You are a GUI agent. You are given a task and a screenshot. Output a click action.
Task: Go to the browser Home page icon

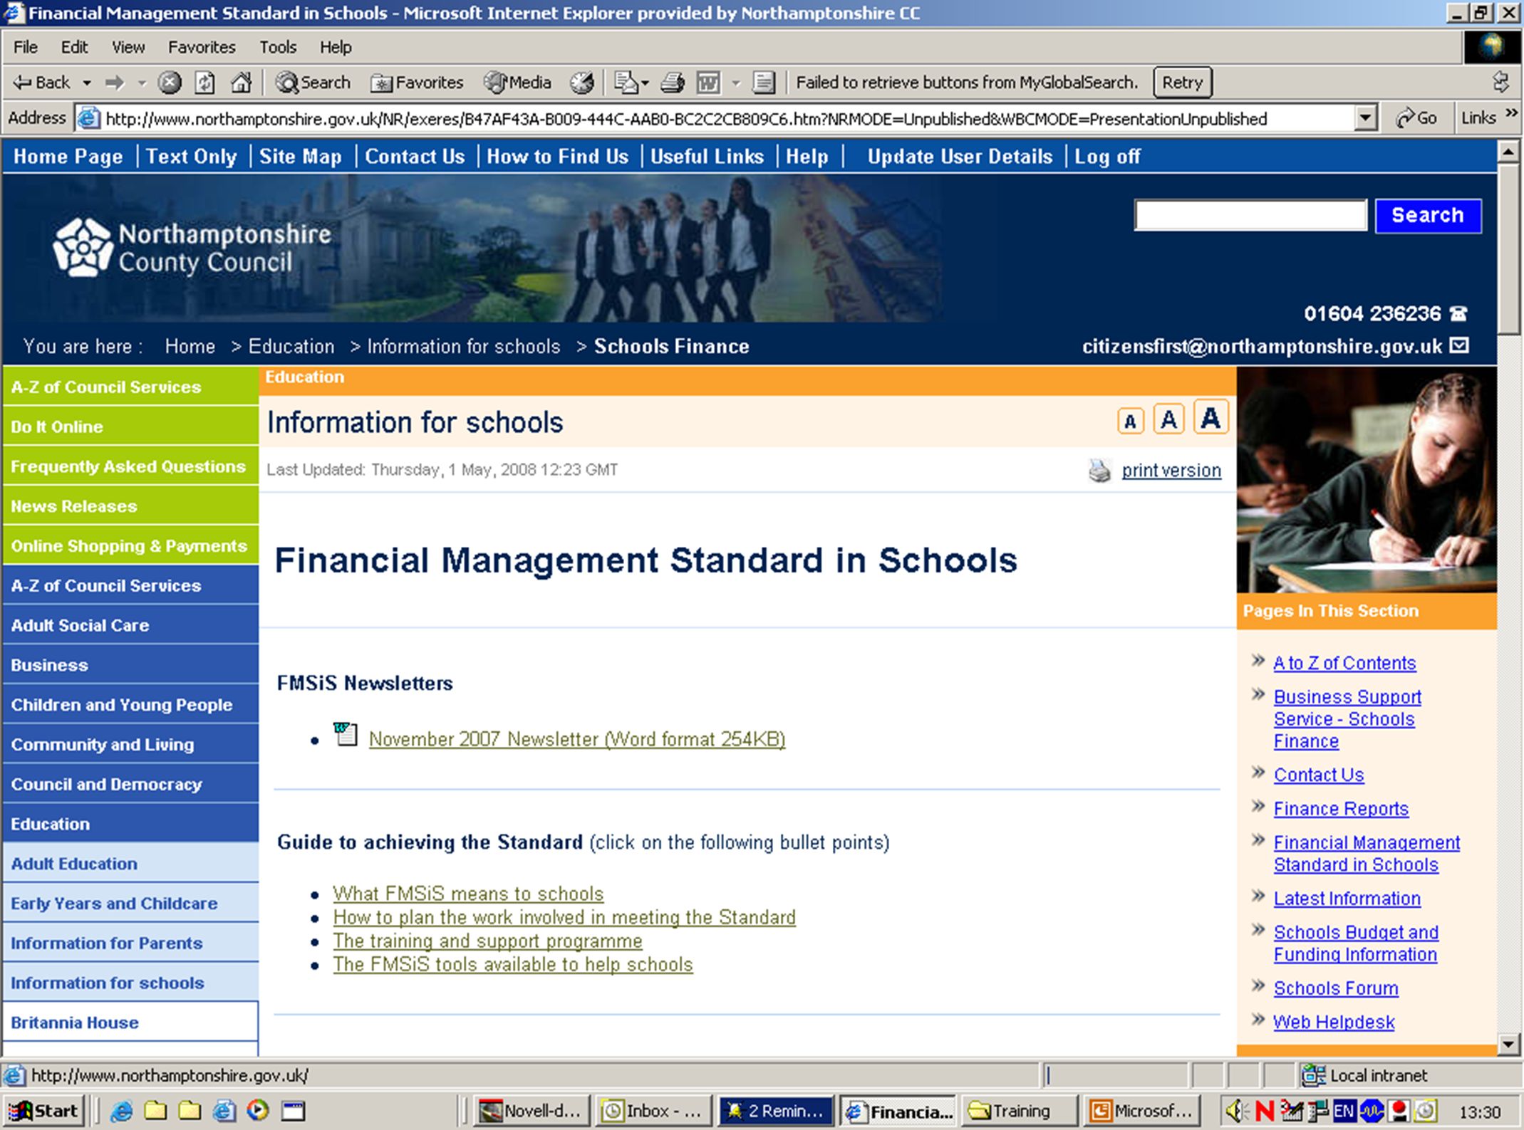241,83
